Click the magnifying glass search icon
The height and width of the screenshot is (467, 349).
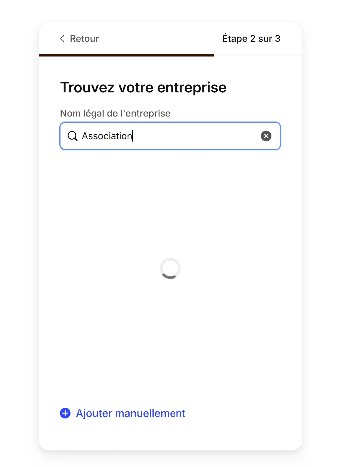pos(72,136)
